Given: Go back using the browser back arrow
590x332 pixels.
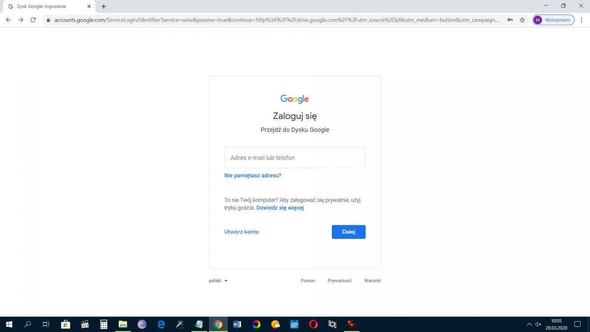Looking at the screenshot, I should coord(8,20).
